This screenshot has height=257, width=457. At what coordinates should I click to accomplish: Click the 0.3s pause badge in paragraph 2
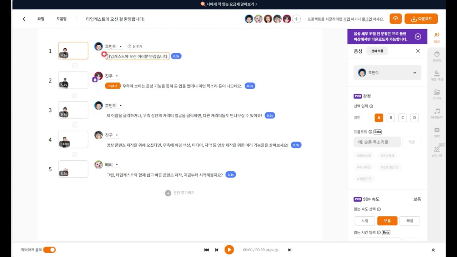250,86
